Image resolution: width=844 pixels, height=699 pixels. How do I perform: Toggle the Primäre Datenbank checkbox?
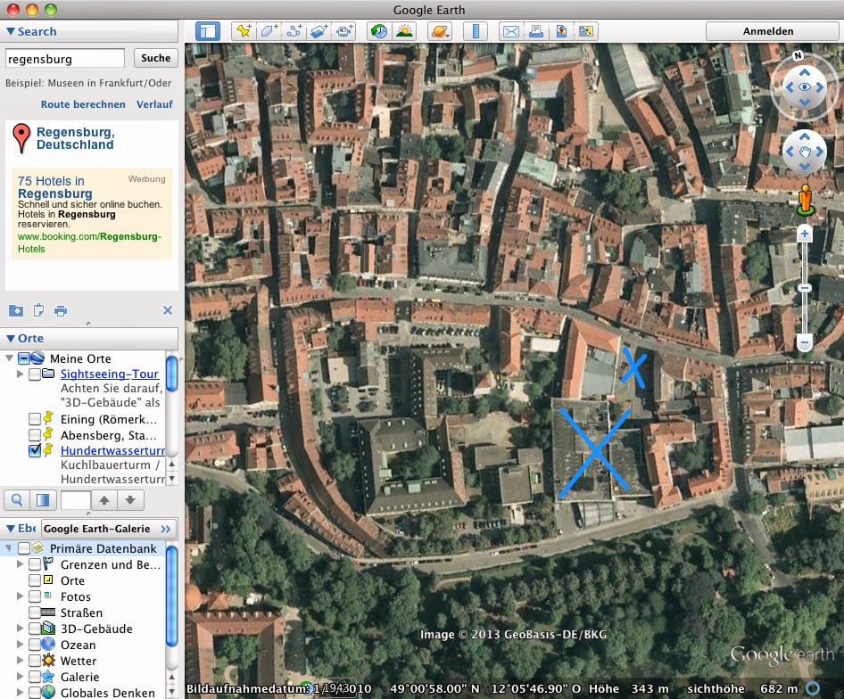(x=24, y=548)
